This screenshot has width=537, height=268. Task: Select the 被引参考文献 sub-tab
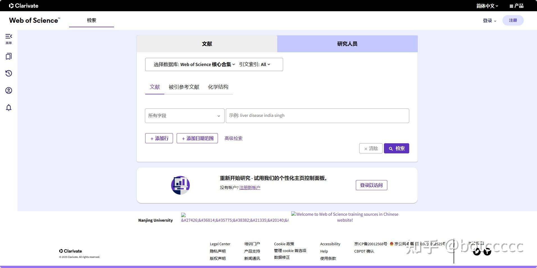coord(184,87)
